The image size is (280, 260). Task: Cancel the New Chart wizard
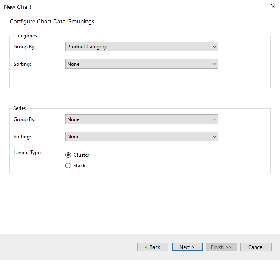click(x=256, y=247)
